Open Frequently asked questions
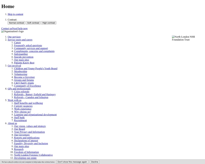This screenshot has width=205, height=164. (x=28, y=45)
